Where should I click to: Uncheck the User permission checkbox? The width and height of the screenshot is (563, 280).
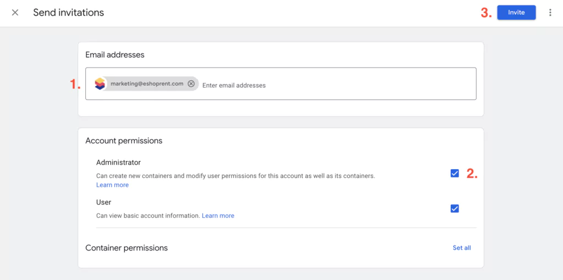click(455, 209)
